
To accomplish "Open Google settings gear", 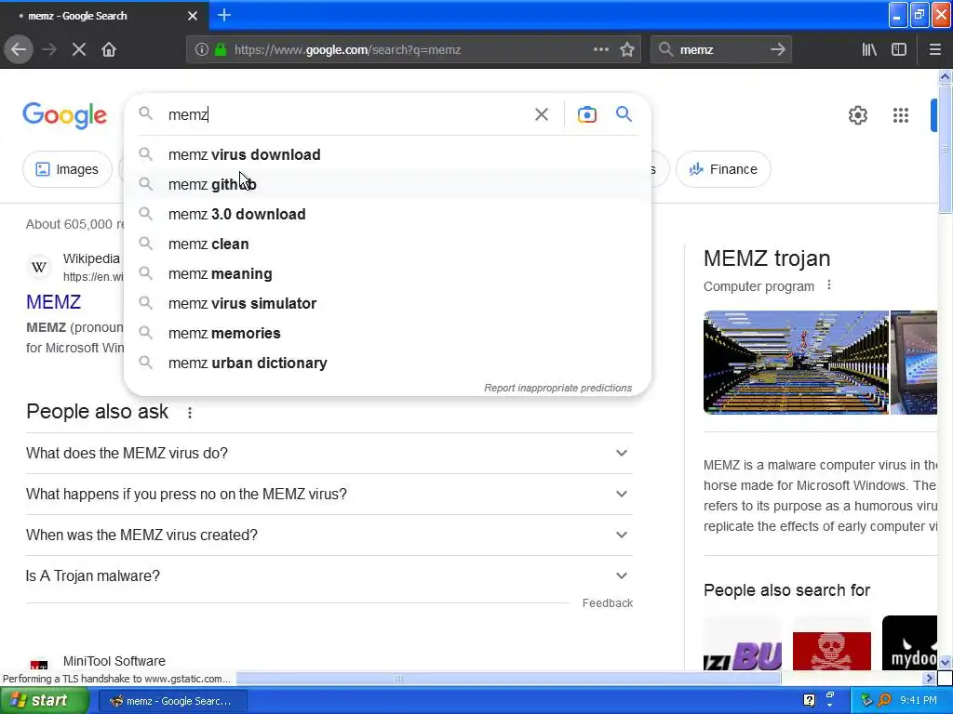I will 857,115.
